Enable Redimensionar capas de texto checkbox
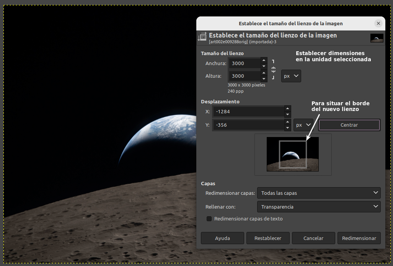 click(x=209, y=219)
